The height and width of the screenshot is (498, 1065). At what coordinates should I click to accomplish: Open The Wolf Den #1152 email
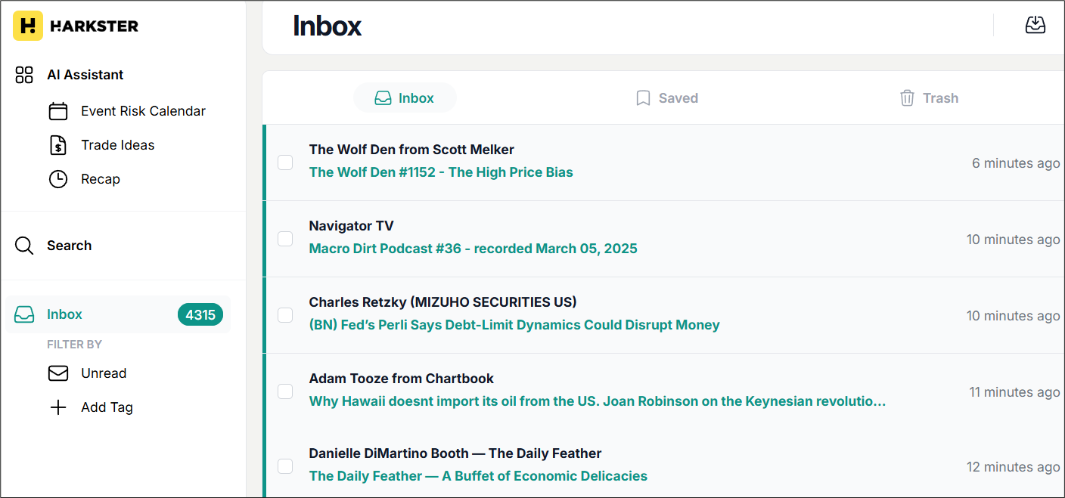click(441, 172)
